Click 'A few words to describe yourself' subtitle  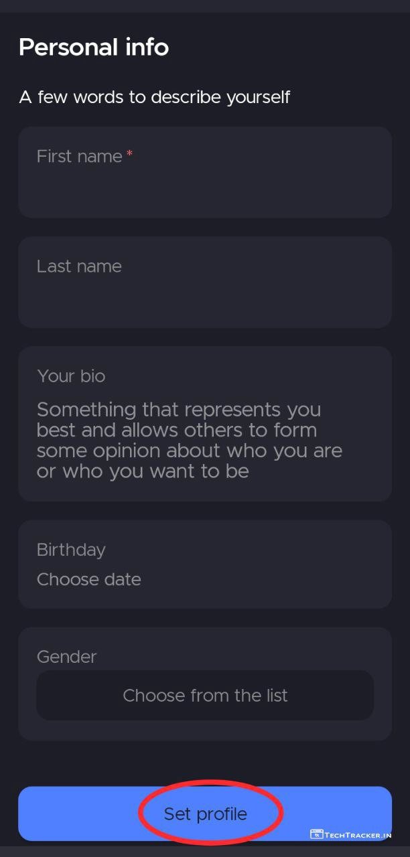coord(155,97)
